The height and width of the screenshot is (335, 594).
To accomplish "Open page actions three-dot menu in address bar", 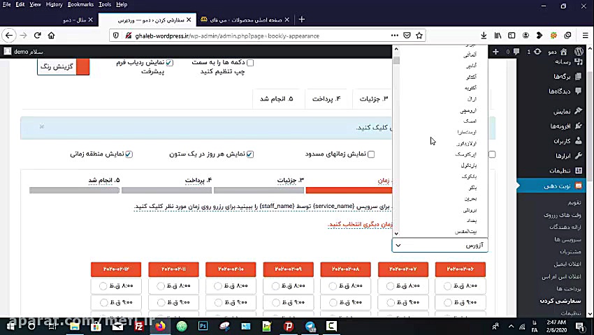I will pyautogui.click(x=395, y=36).
